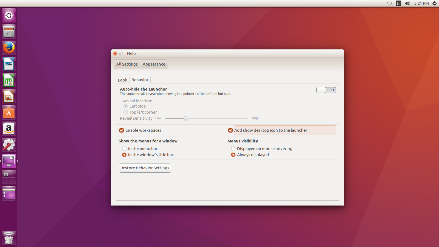Go back to All Settings
Image resolution: width=439 pixels, height=247 pixels.
(127, 64)
